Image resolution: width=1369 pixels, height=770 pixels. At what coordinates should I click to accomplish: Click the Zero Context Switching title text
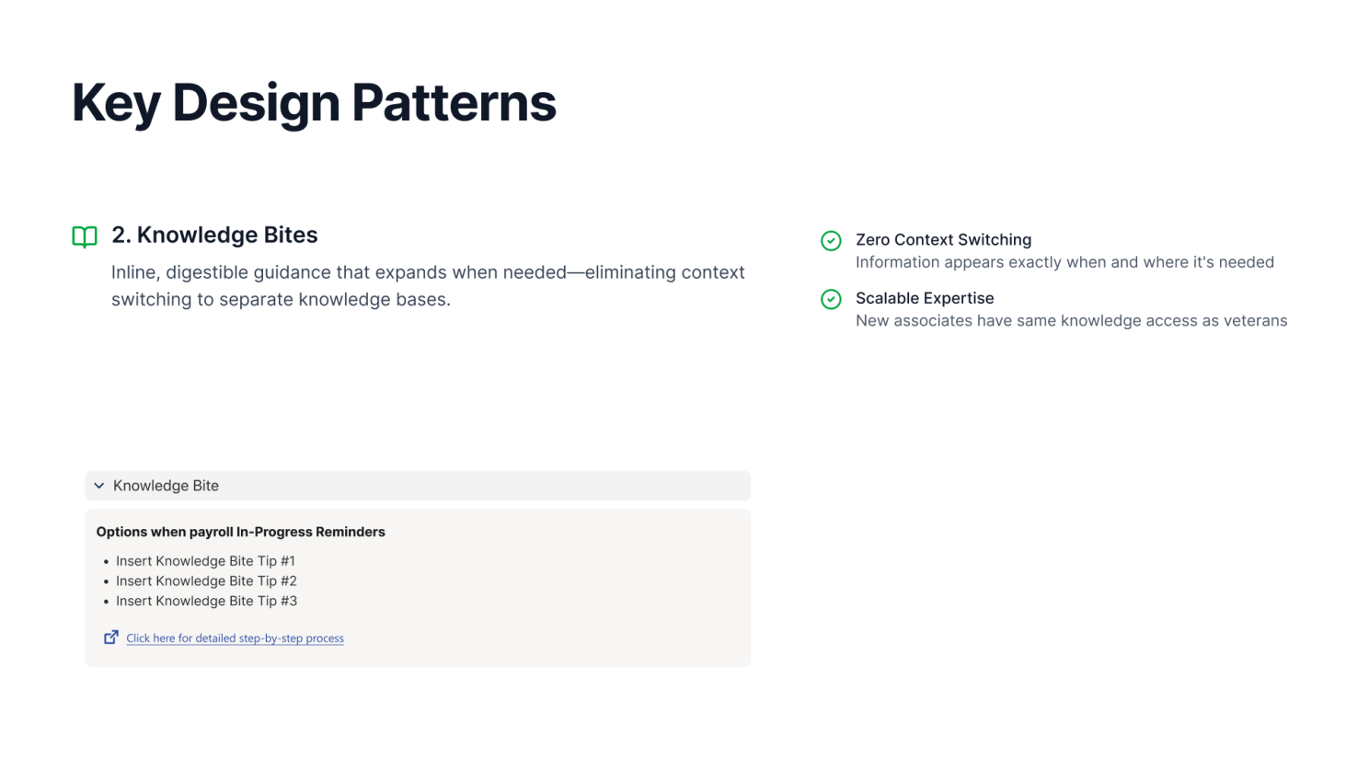943,240
